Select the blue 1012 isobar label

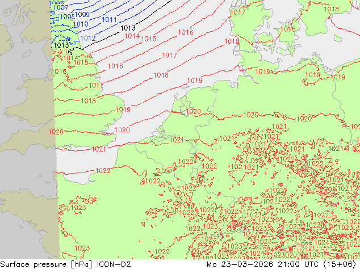[x=88, y=39]
